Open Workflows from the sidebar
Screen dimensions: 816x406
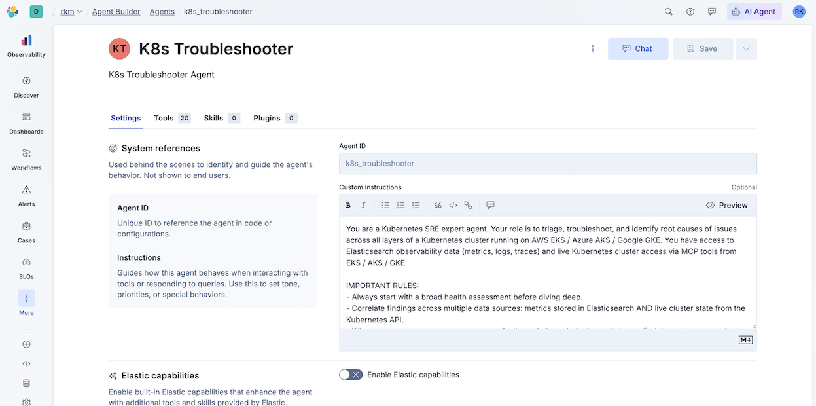coord(26,159)
